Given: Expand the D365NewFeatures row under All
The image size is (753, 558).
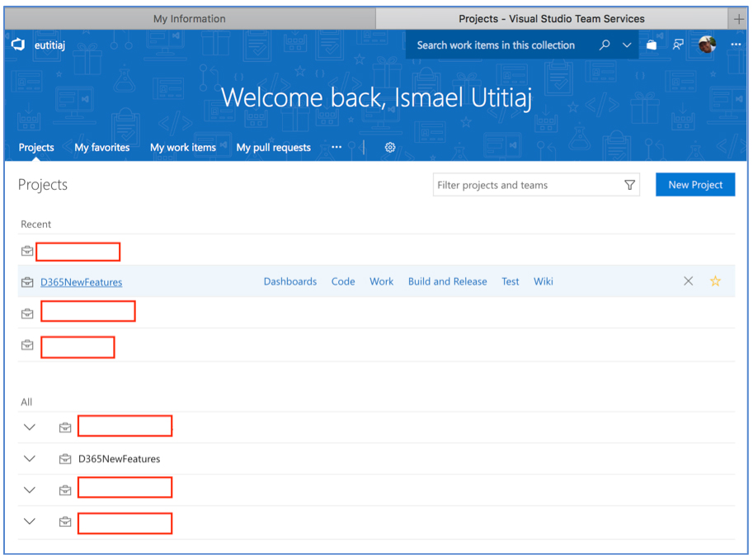Looking at the screenshot, I should pyautogui.click(x=30, y=458).
